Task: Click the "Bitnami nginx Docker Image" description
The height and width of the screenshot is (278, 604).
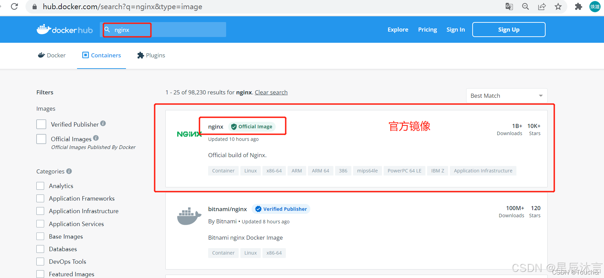Action: point(245,238)
